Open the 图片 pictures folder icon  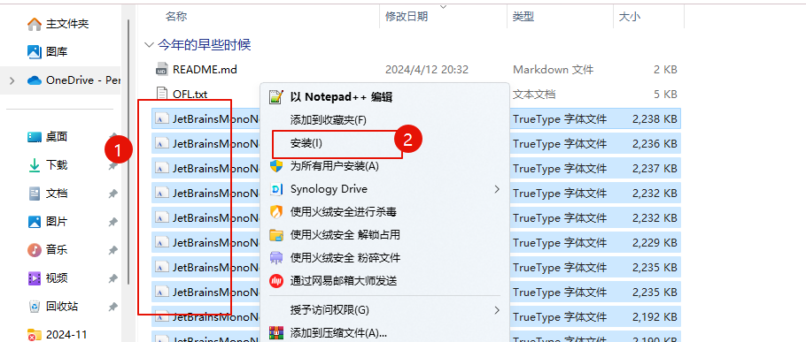[x=35, y=222]
